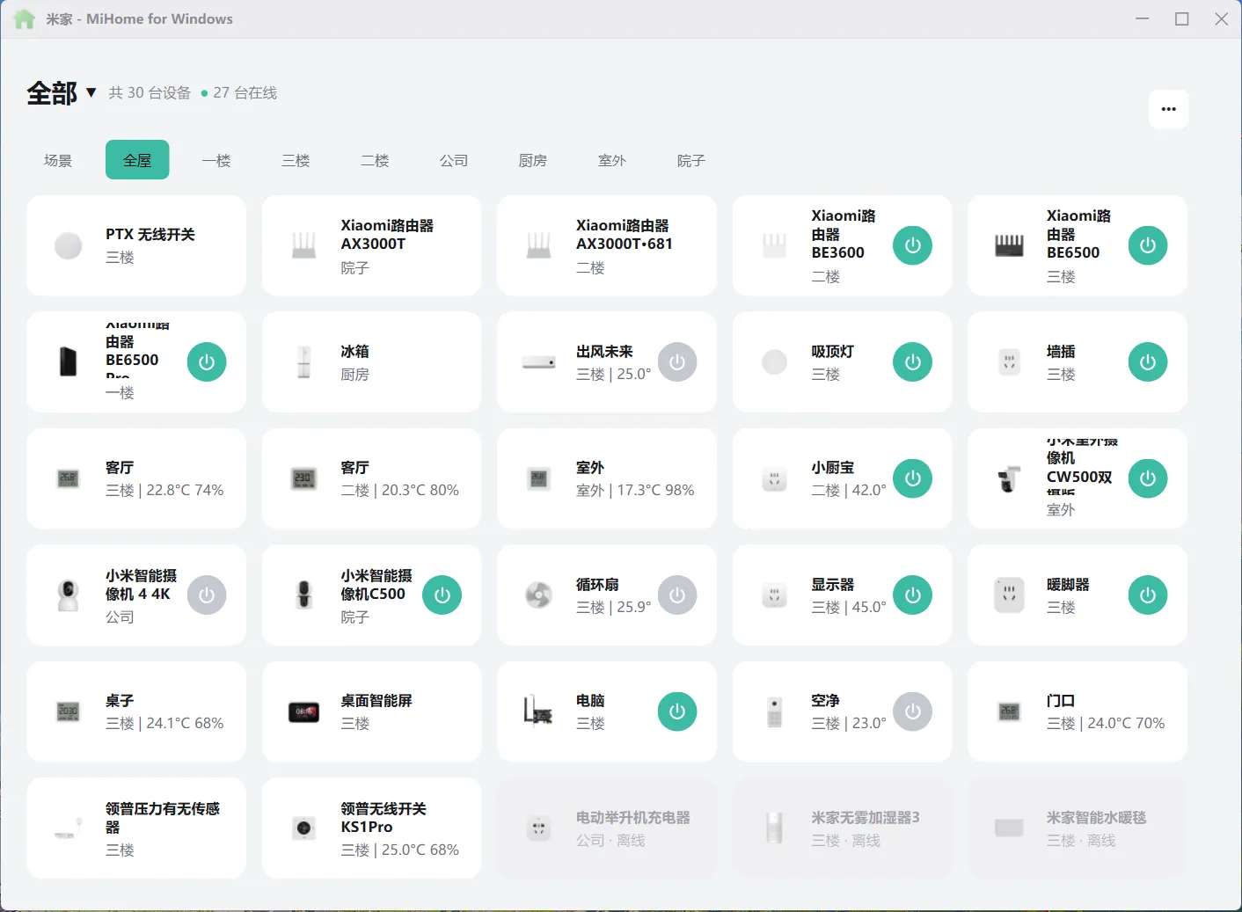Open the offline 电动举升机充电器 card
The image size is (1242, 912).
pos(607,828)
